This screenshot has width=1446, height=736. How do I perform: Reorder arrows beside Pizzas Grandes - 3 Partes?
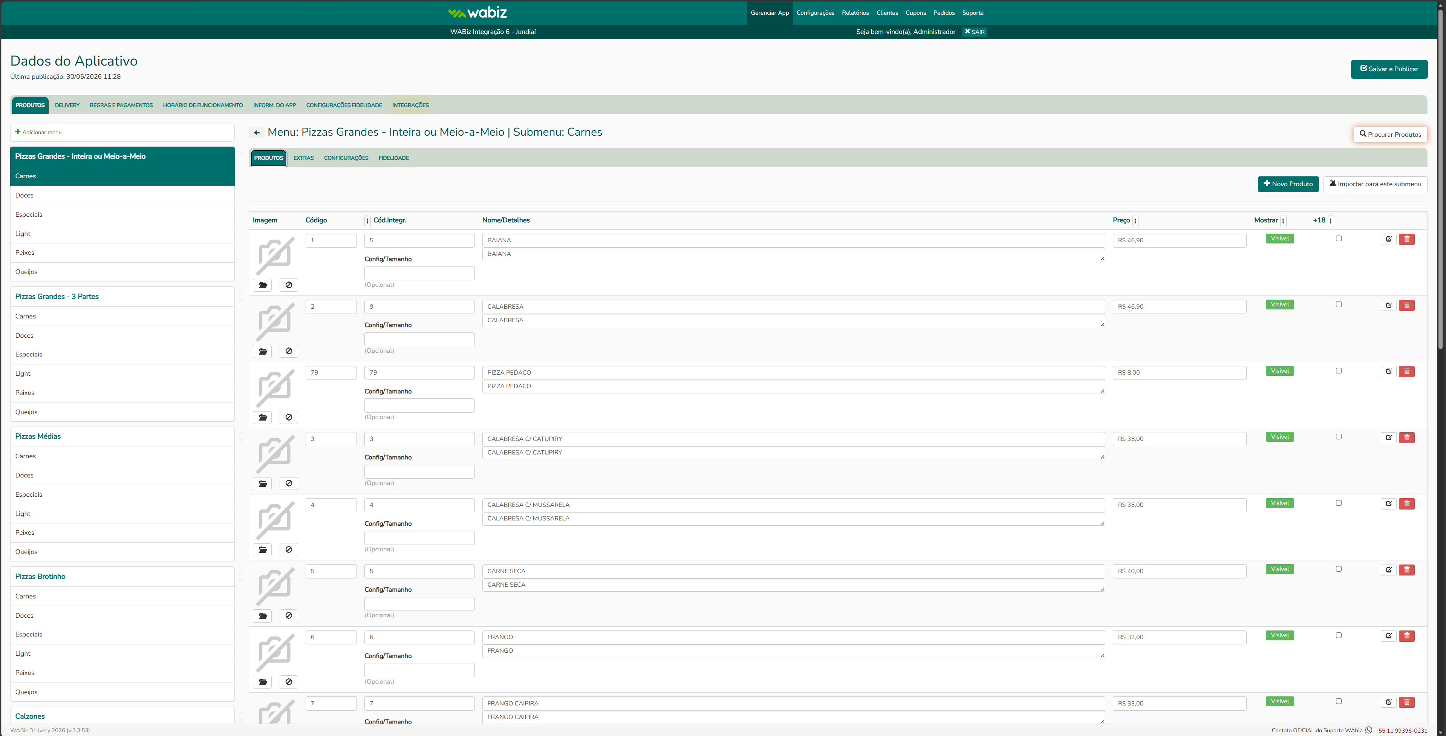pyautogui.click(x=241, y=297)
